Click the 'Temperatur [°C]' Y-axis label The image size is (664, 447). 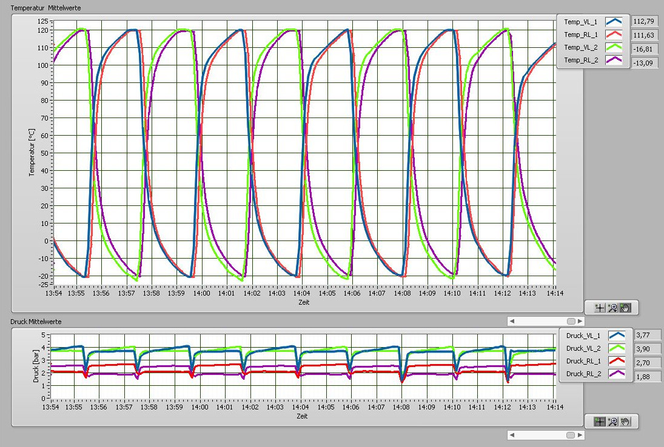tap(32, 153)
